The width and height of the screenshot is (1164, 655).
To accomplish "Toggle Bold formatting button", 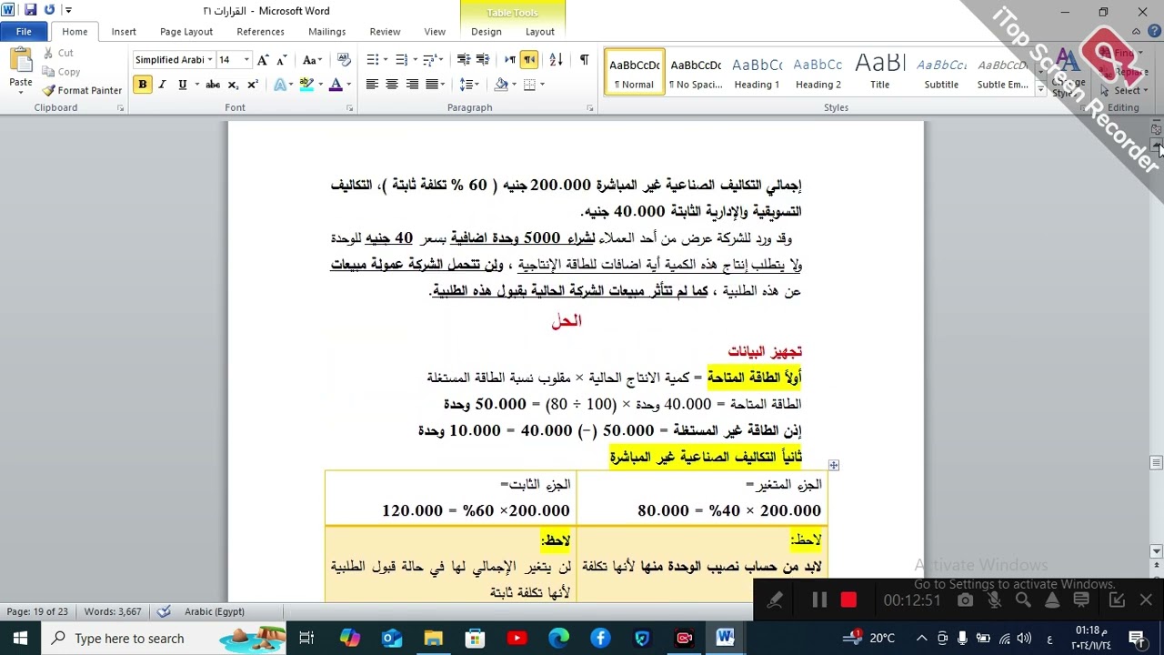I will 142,85.
